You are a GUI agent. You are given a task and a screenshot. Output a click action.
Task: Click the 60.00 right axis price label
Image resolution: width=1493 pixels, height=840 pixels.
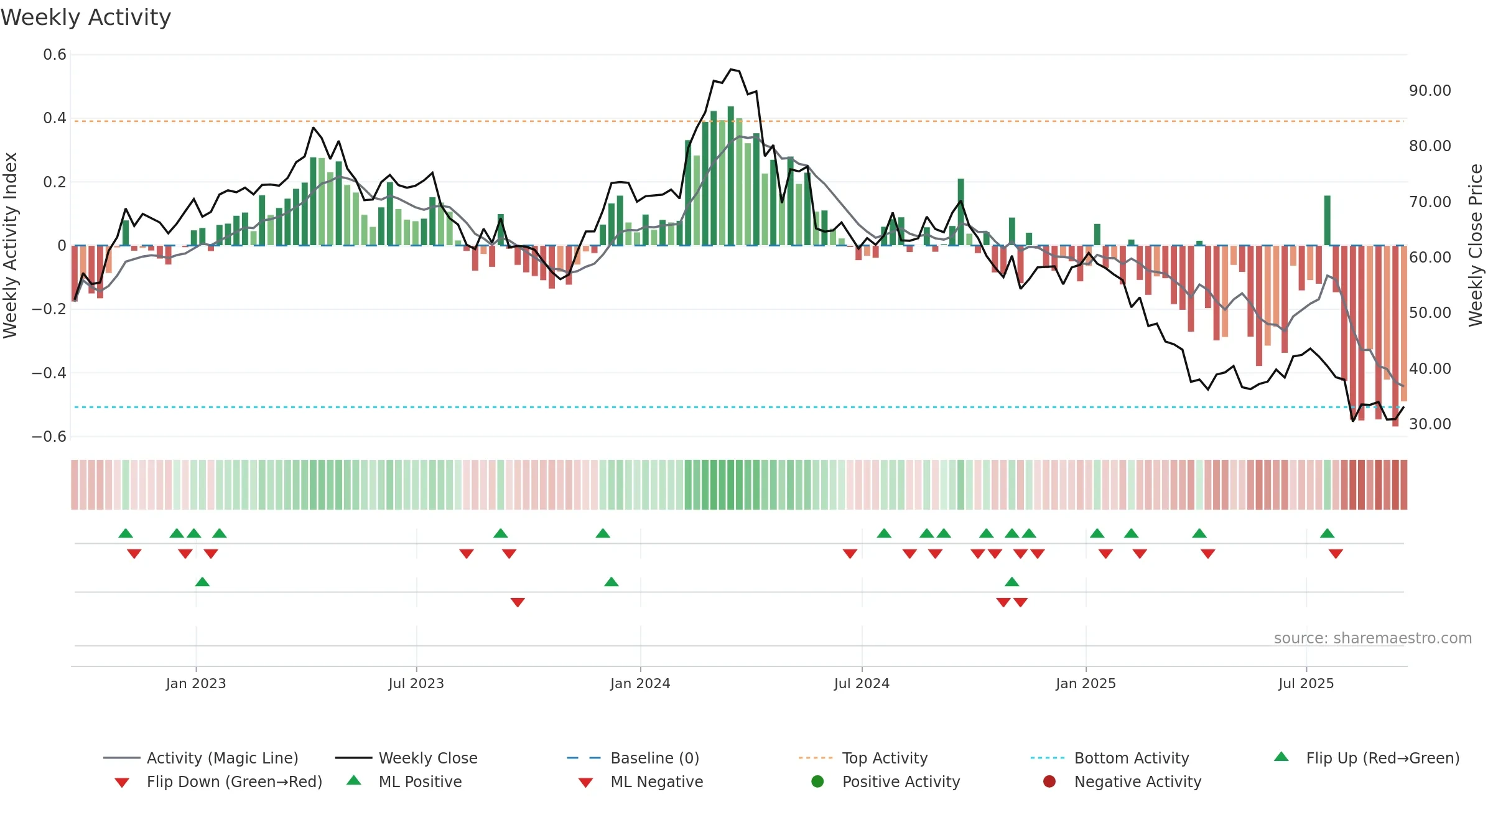(1430, 257)
